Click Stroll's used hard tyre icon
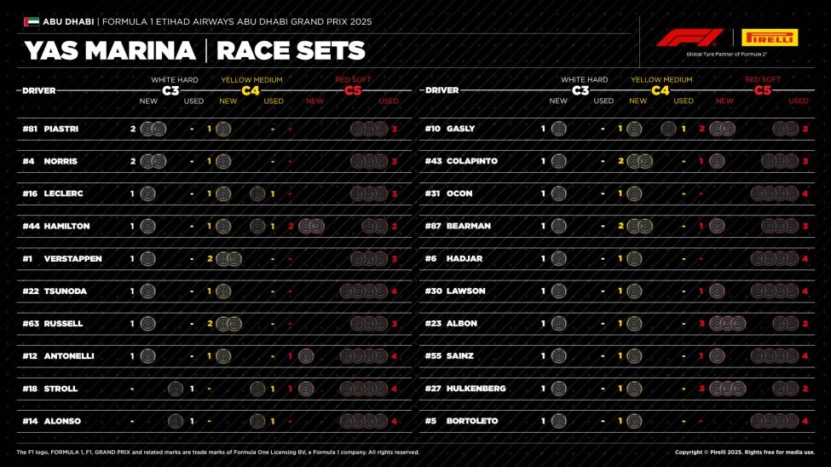This screenshot has height=467, width=831. click(x=176, y=389)
